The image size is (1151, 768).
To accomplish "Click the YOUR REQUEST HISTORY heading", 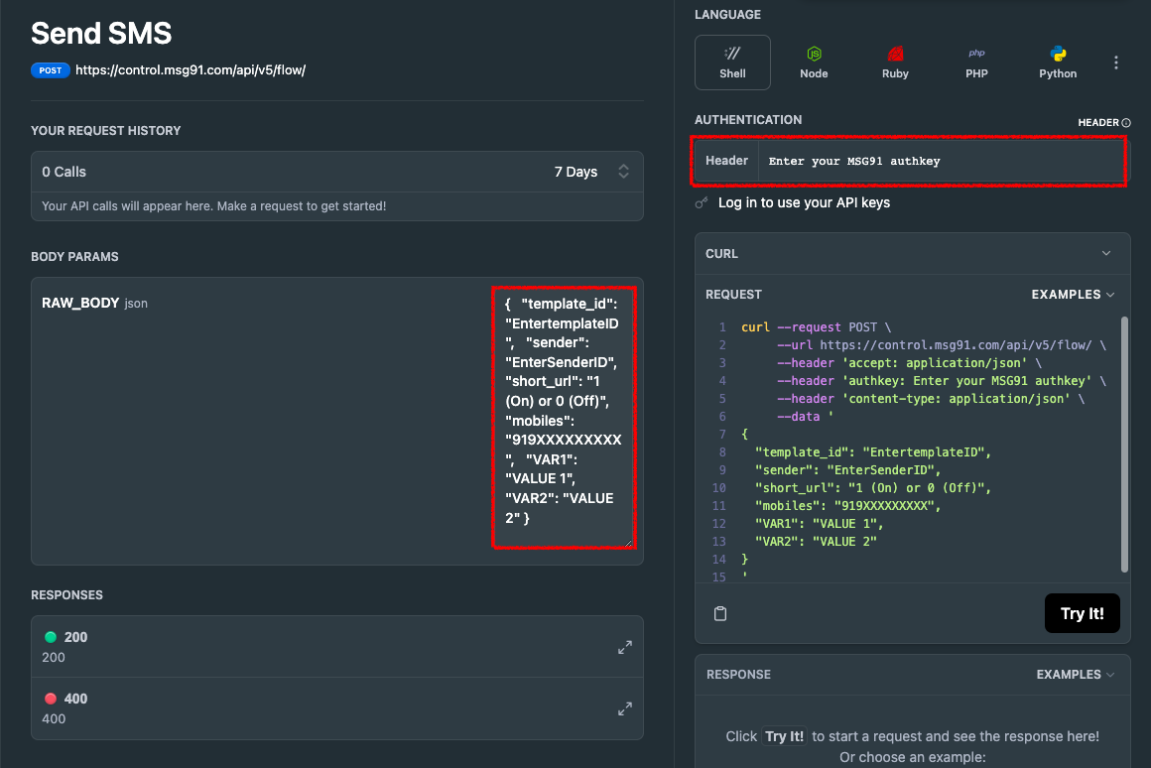I will pos(106,131).
